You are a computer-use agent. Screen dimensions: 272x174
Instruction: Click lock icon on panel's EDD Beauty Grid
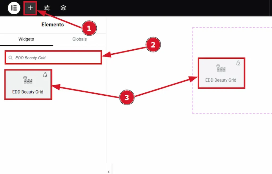tap(45, 75)
